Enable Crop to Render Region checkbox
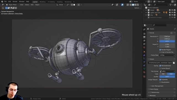 click(x=160, y=52)
